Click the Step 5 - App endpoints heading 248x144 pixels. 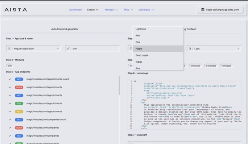point(18,72)
